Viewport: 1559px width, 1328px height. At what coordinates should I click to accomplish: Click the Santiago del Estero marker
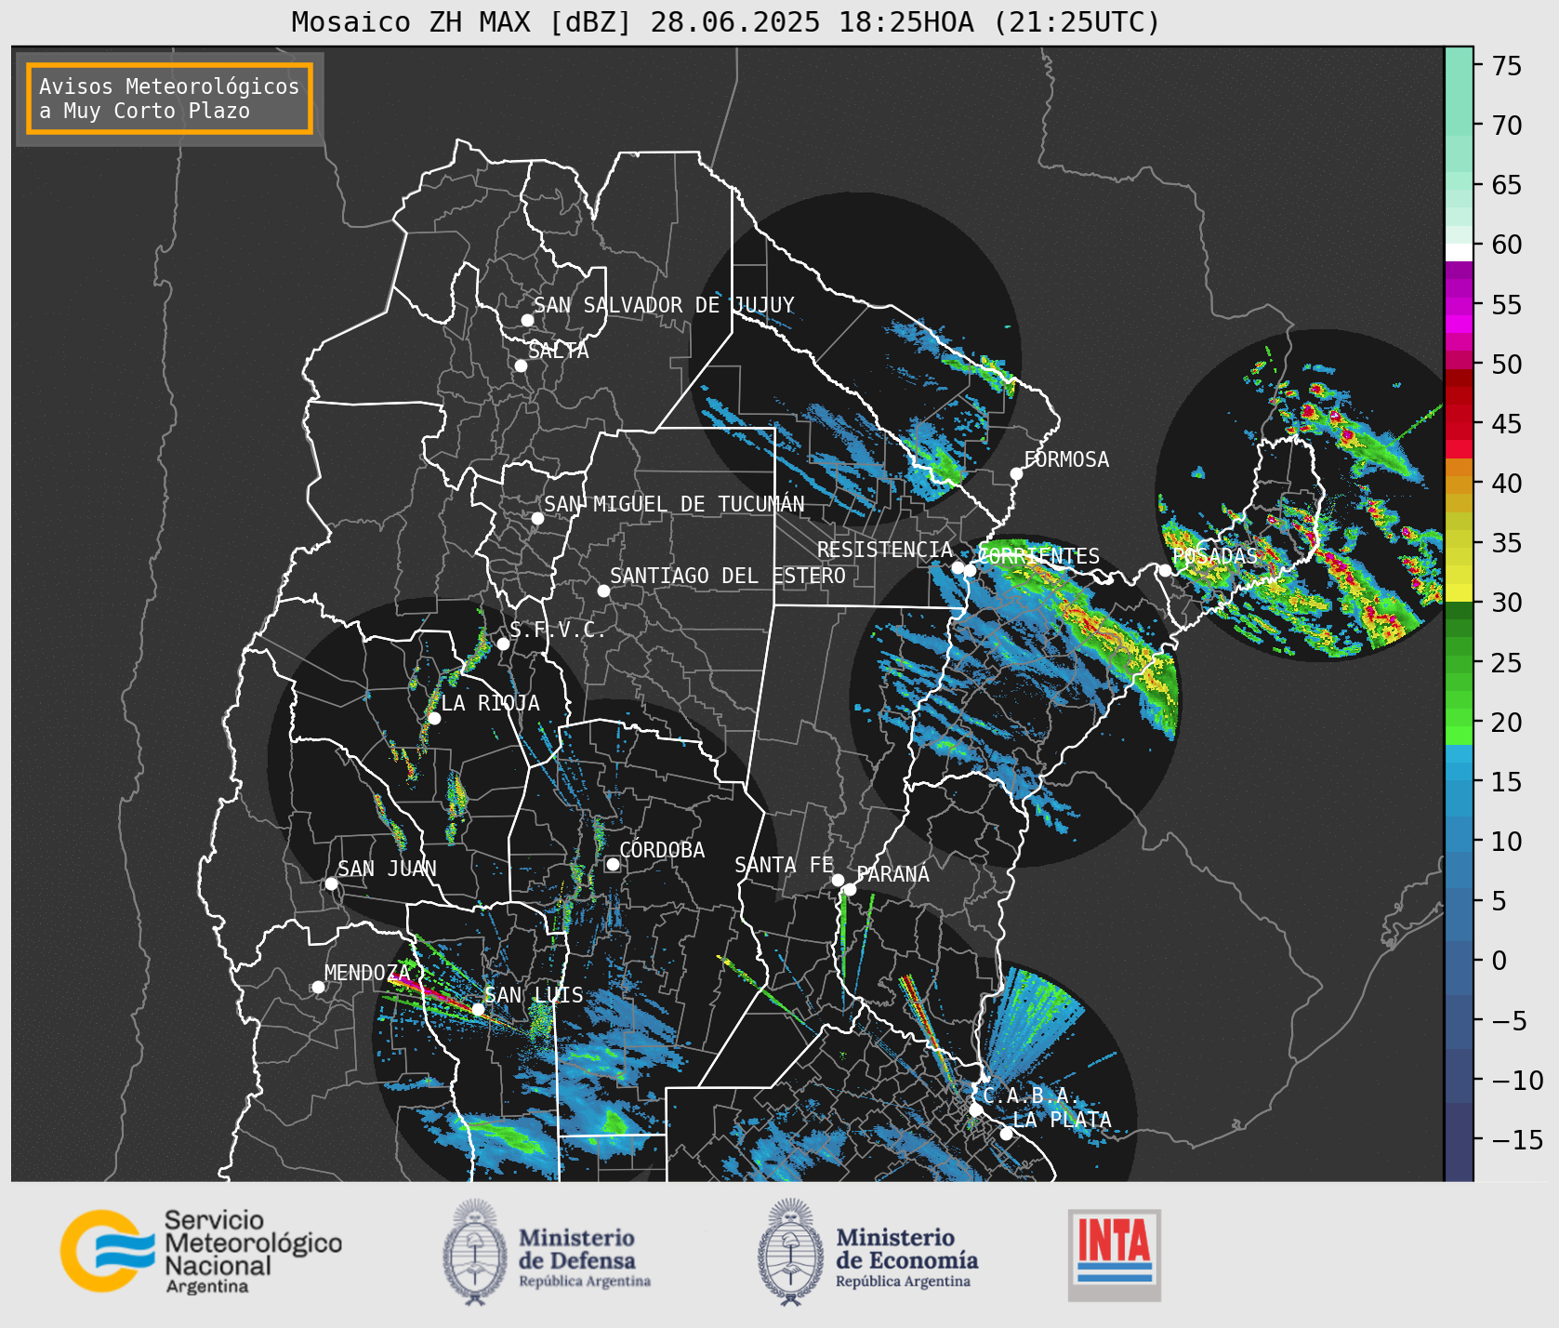click(603, 591)
